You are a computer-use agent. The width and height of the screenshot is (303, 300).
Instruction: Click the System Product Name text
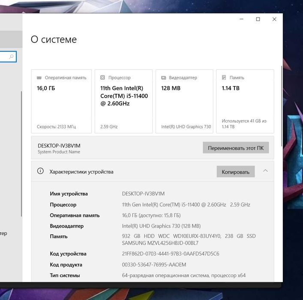(59, 152)
